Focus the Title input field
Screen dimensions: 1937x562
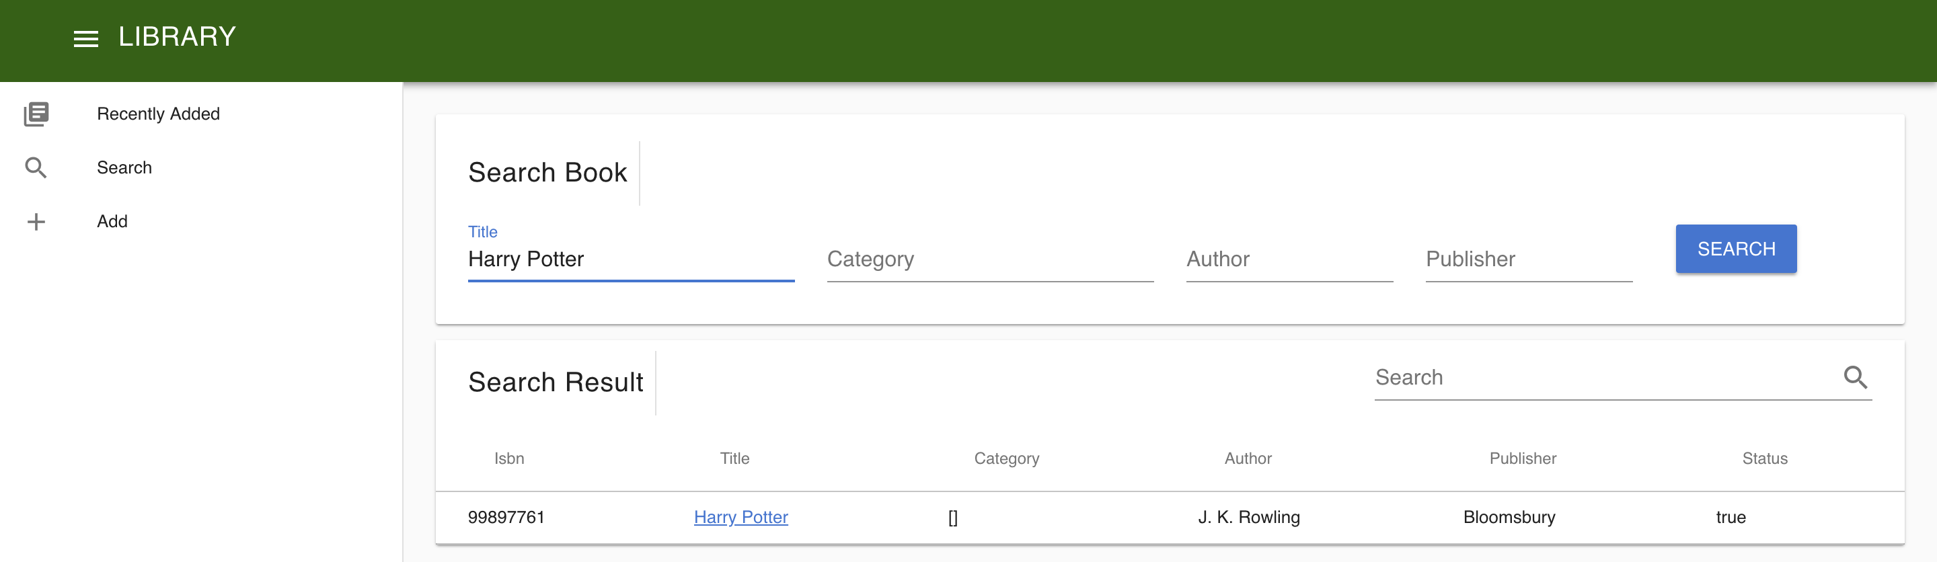point(630,259)
